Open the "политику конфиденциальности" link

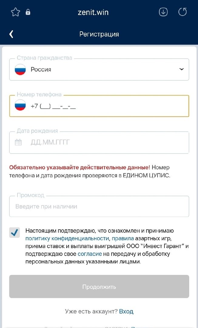pyautogui.click(x=67, y=238)
